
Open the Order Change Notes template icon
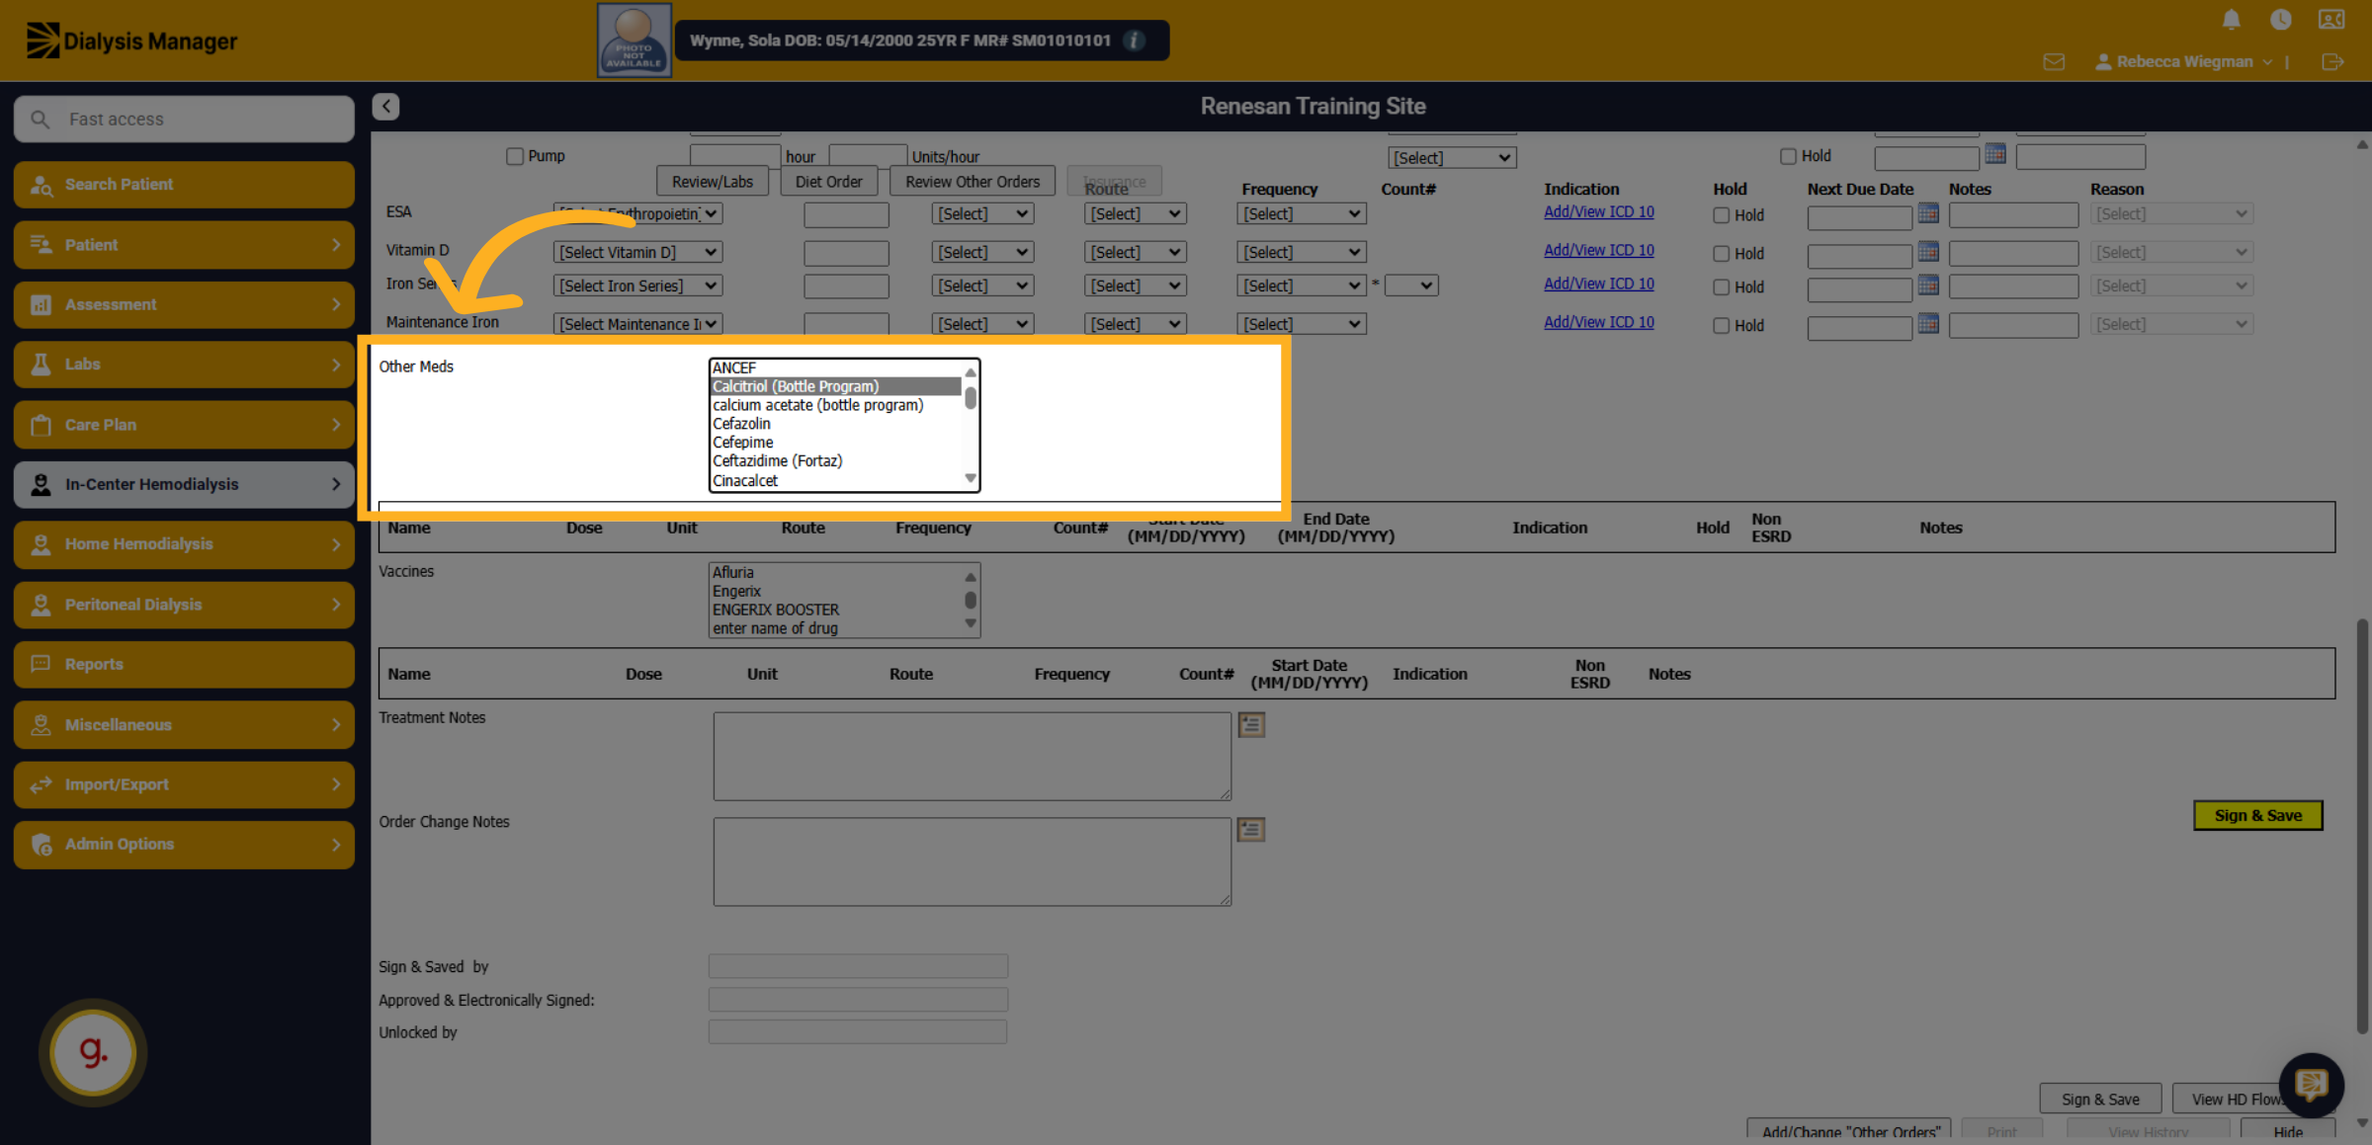pos(1251,829)
